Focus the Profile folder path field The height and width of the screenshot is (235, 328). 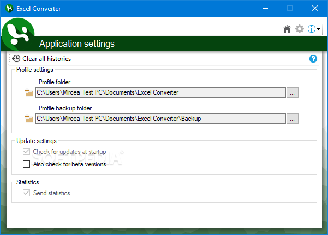[160, 92]
